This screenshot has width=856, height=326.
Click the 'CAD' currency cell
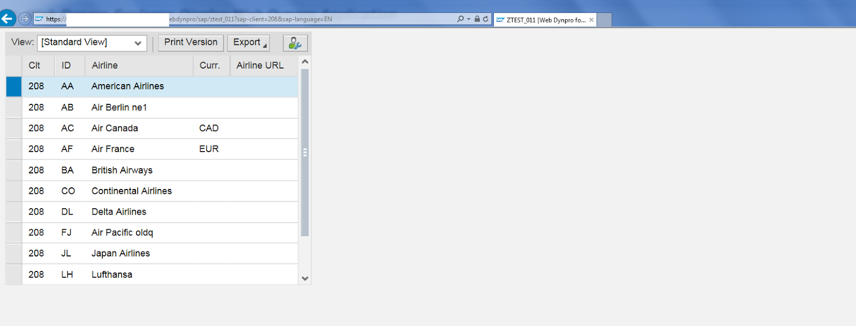(x=211, y=128)
